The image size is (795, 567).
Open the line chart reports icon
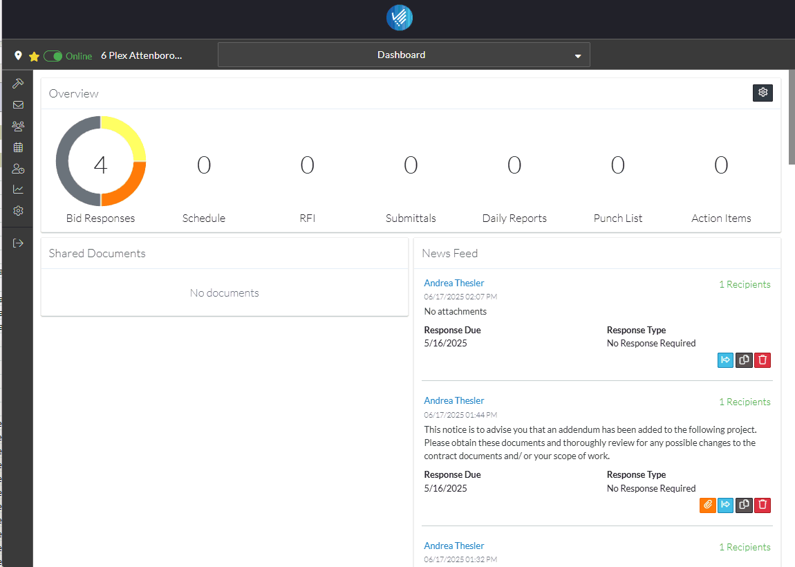point(18,189)
